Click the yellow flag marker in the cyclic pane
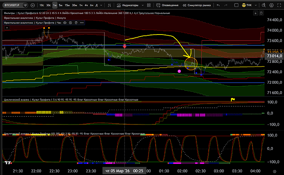The width and height of the screenshot is (284, 175). pos(233,99)
